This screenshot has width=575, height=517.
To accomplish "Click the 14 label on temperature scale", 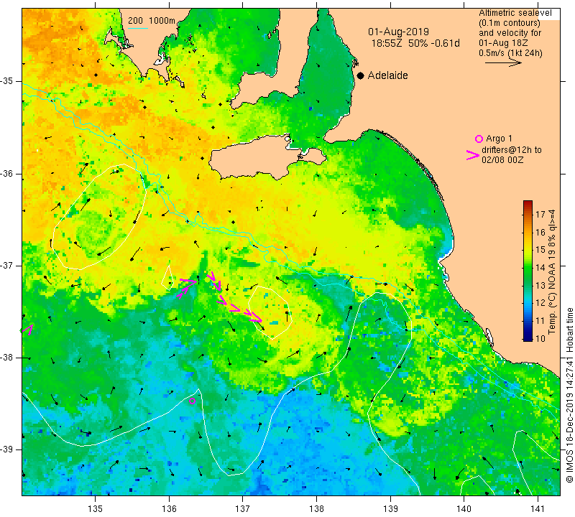I will tap(540, 268).
